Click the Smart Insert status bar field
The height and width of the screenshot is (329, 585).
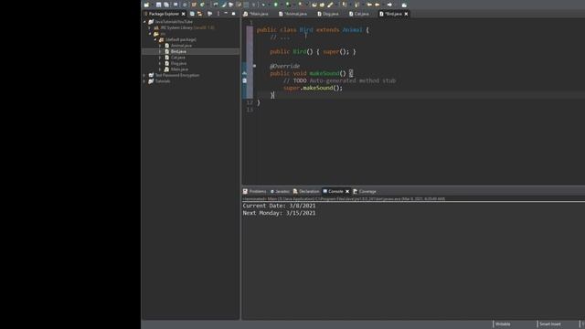550,324
